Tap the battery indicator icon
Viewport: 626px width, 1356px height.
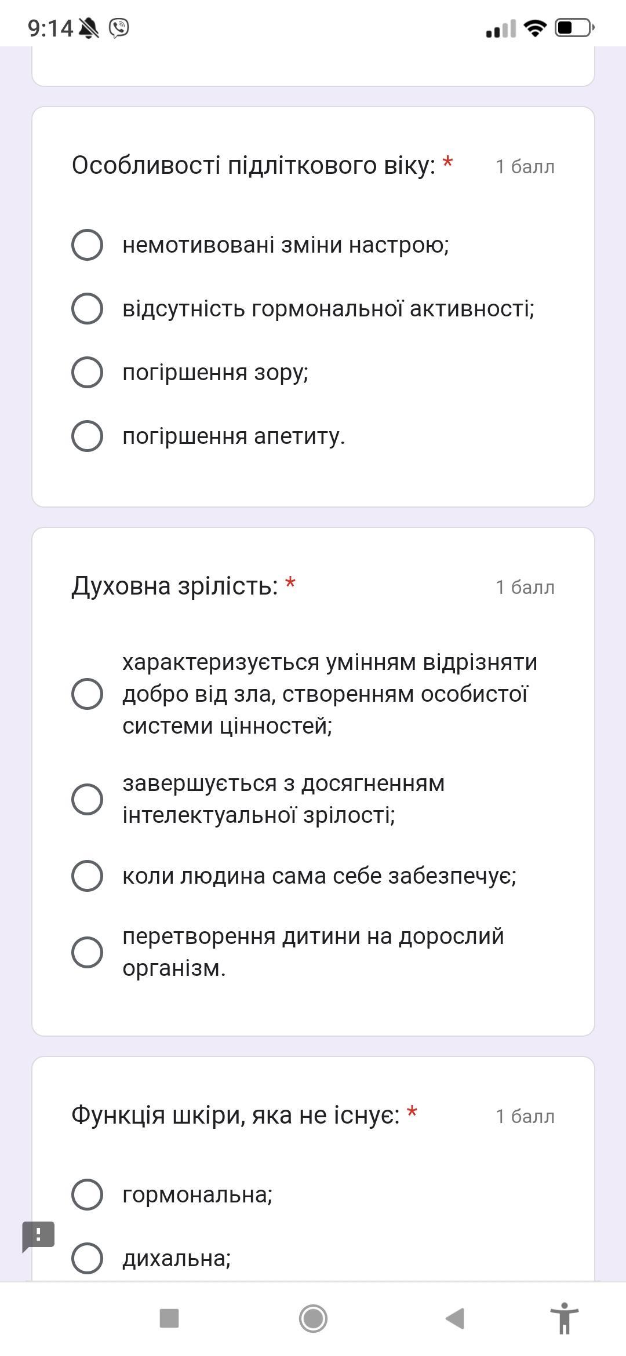pyautogui.click(x=574, y=28)
